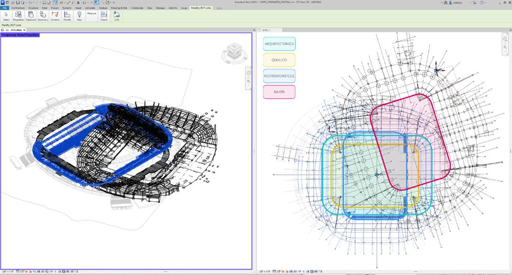The width and height of the screenshot is (512, 275).
Task: Click the Text 'A' tool in Quick Access Toolbar
Action: [x=78, y=2]
